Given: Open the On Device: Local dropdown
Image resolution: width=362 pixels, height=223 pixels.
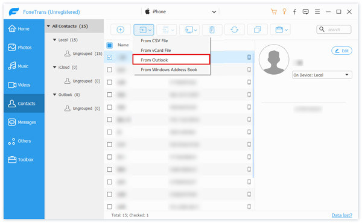Looking at the screenshot, I should [322, 75].
